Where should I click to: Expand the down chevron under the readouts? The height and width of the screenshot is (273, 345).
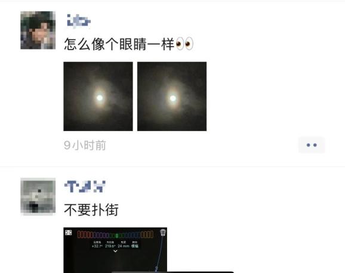[115, 251]
